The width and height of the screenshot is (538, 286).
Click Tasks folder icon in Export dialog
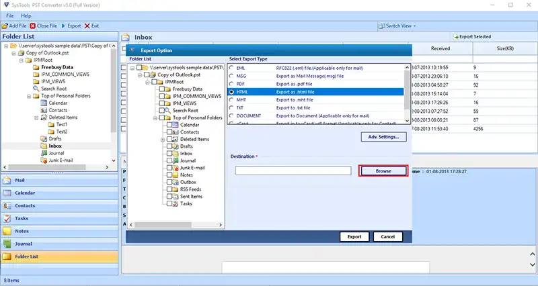(x=176, y=203)
